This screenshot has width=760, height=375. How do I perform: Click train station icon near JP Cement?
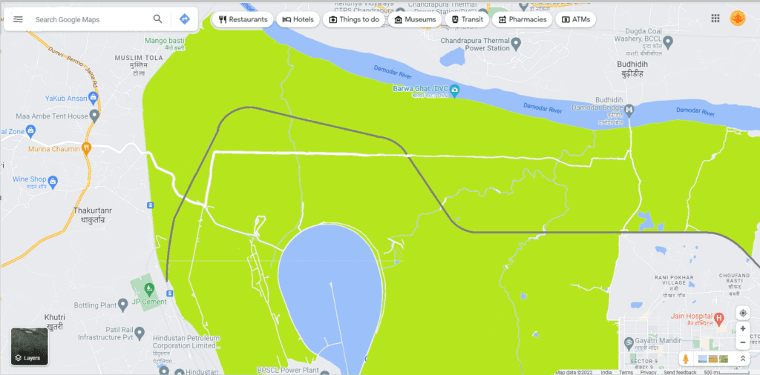point(170,293)
